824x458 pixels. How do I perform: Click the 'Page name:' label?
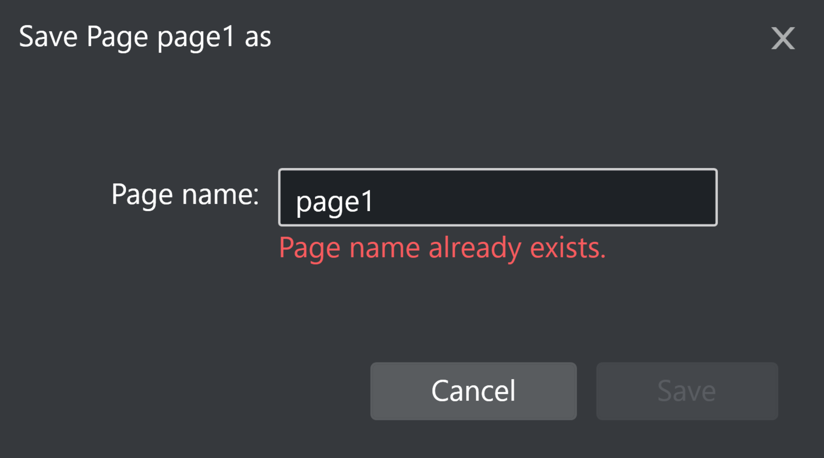click(185, 194)
